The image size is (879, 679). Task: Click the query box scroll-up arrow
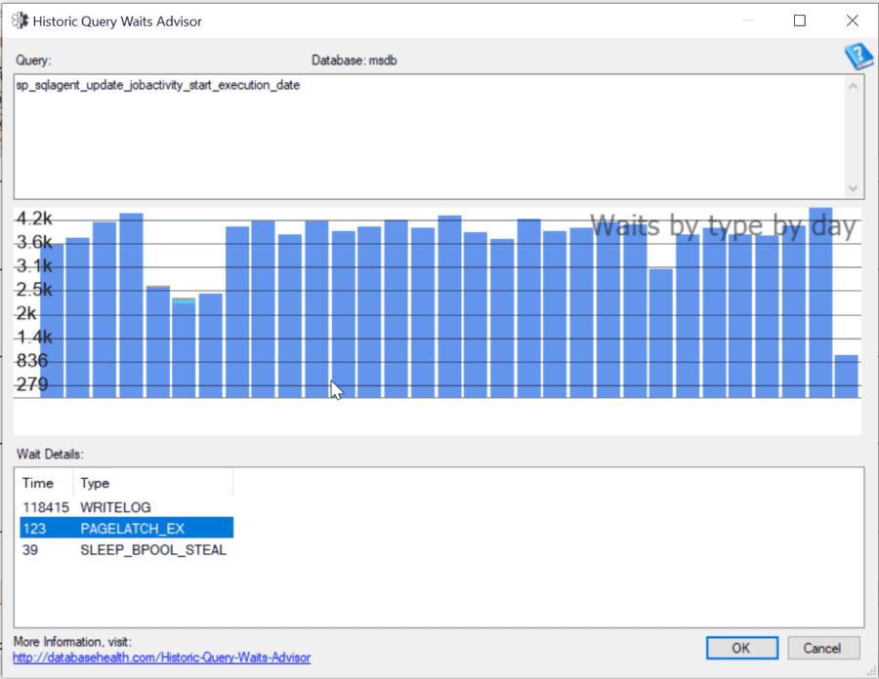point(853,84)
